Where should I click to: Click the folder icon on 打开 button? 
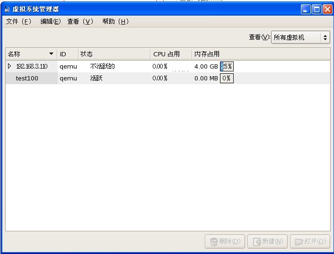pos(299,242)
